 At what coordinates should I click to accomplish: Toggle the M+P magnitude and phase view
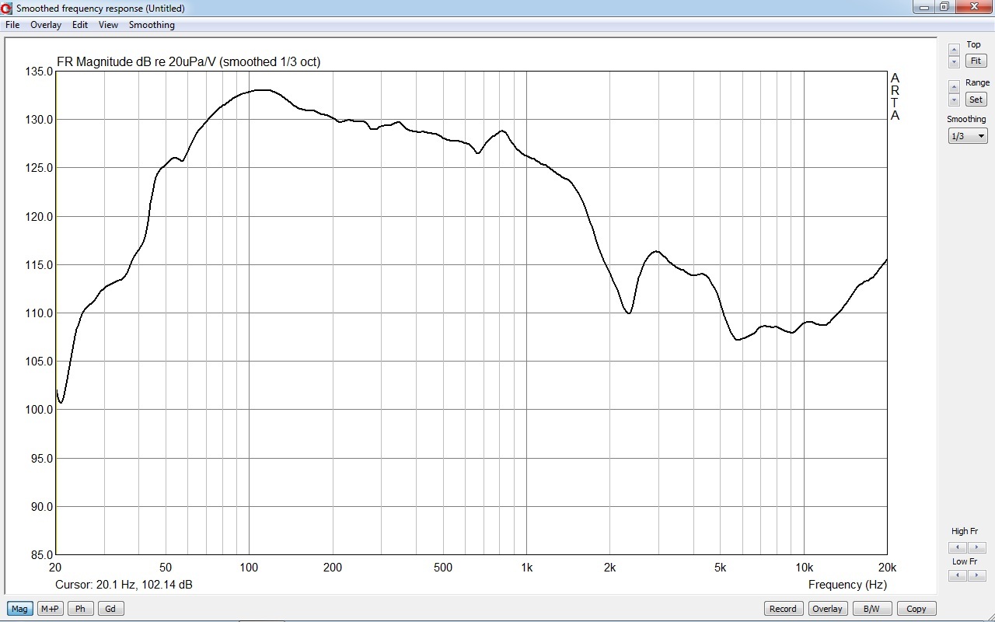50,609
